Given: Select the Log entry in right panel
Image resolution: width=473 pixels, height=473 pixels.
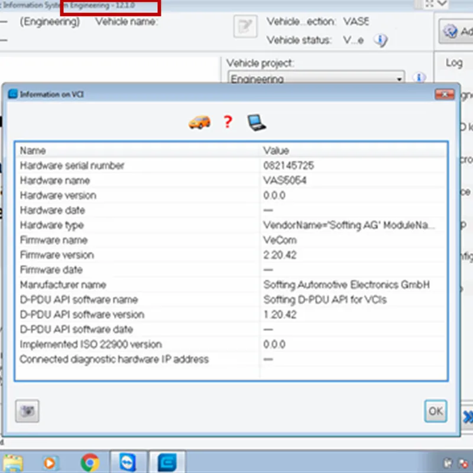Looking at the screenshot, I should coord(454,63).
